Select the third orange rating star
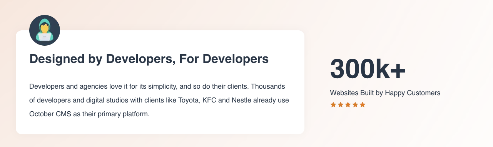The height and width of the screenshot is (147, 493). pos(348,104)
